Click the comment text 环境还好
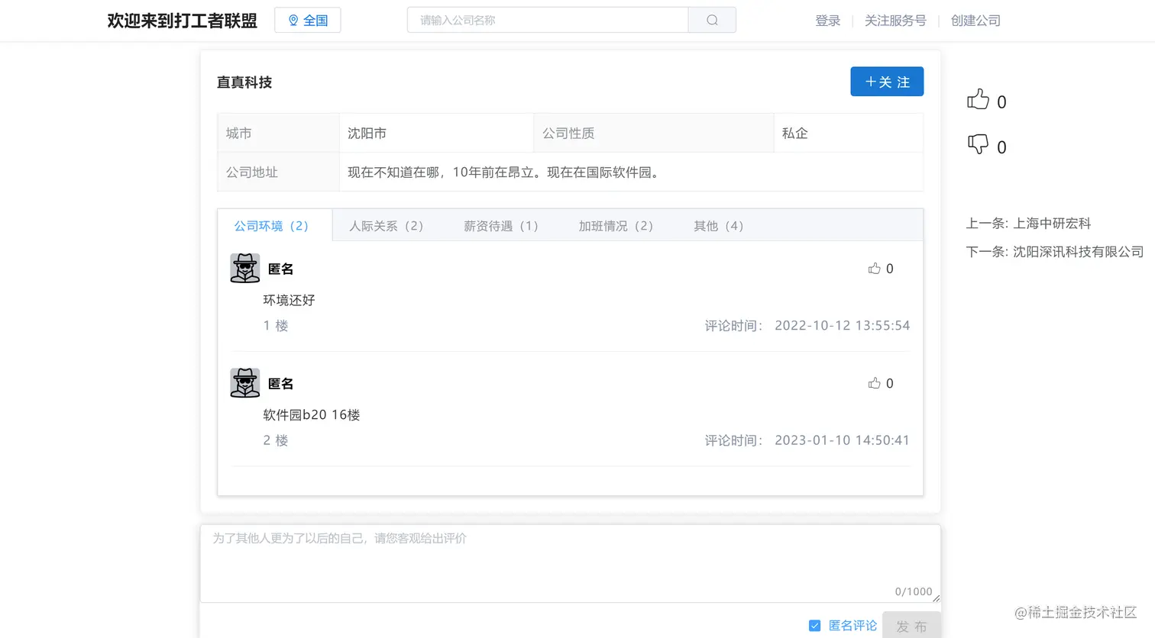The image size is (1155, 638). 289,300
